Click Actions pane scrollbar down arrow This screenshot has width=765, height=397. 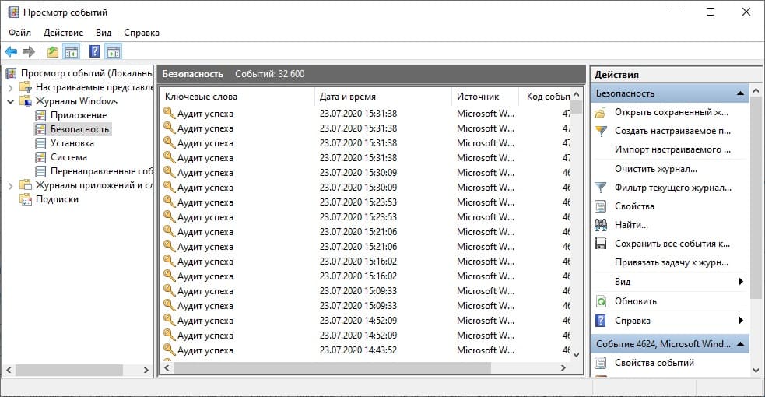coord(756,371)
